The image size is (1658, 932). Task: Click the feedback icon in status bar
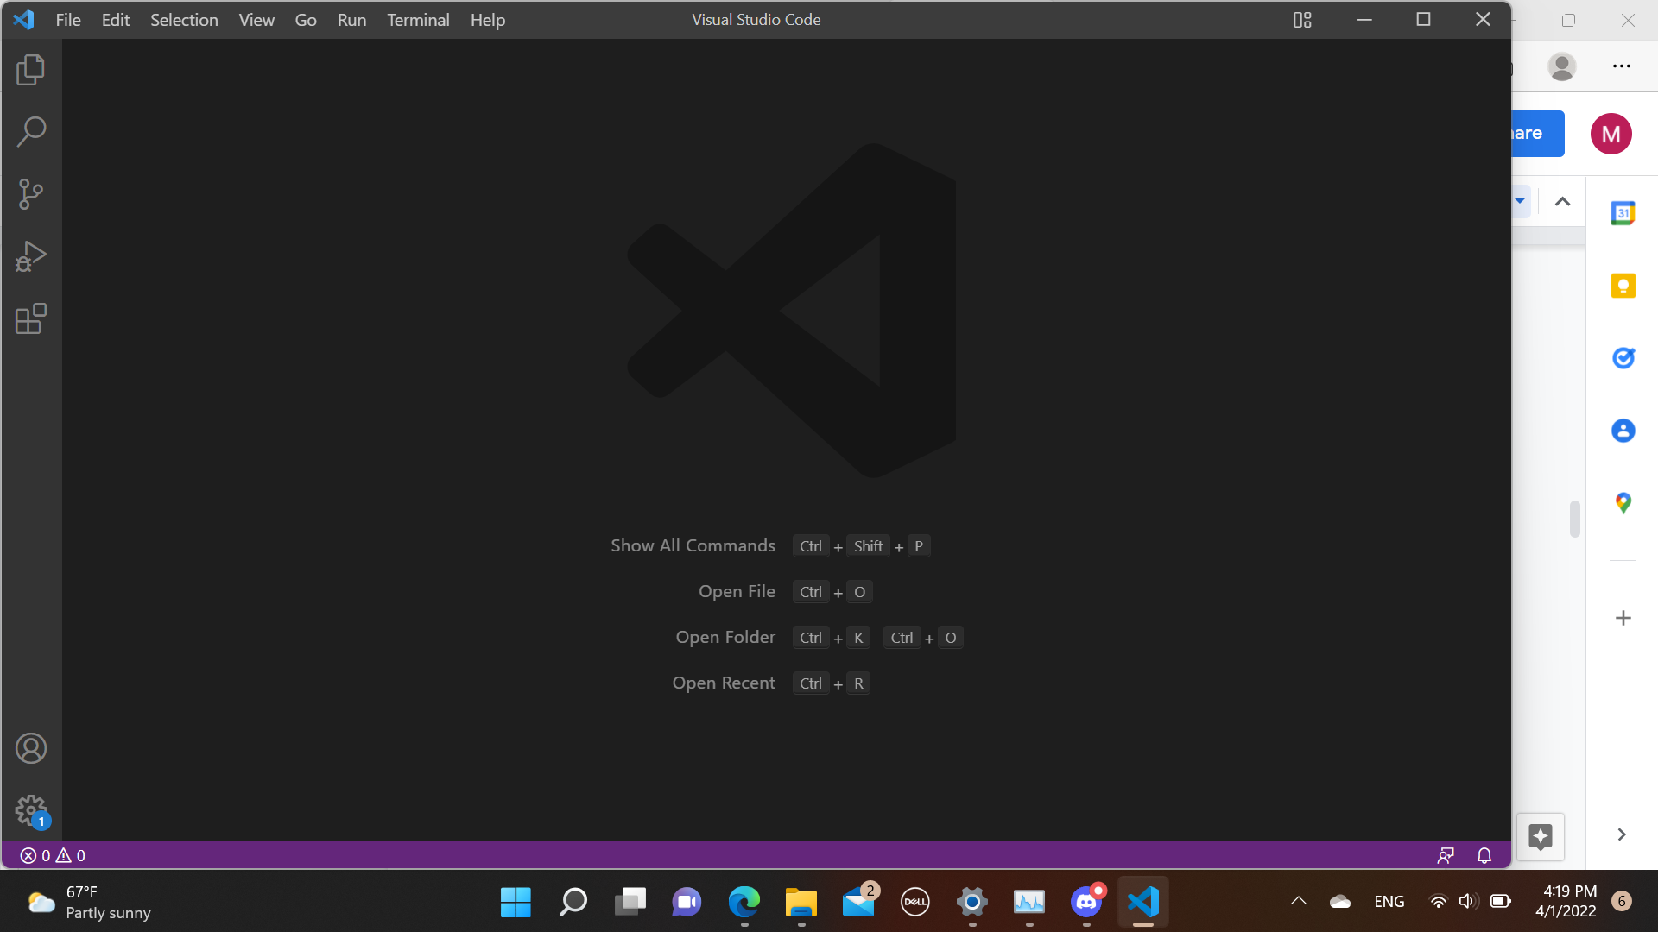click(1446, 855)
